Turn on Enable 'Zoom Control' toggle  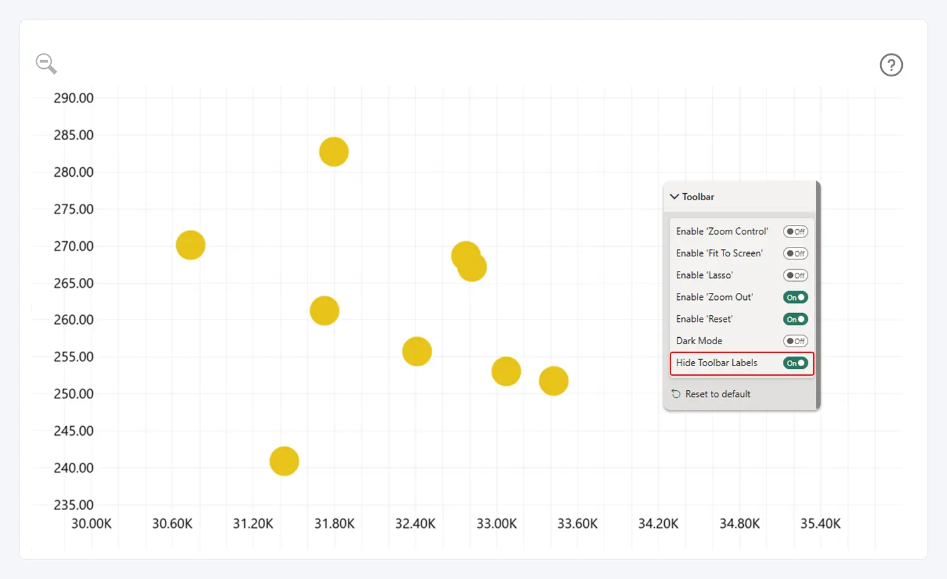pos(795,232)
